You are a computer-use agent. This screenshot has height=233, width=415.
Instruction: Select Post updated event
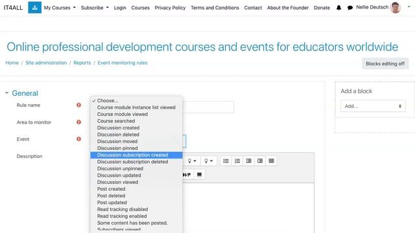tap(136, 203)
